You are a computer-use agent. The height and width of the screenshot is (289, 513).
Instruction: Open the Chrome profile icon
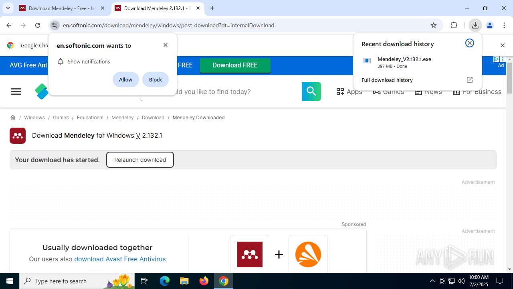coord(490,25)
